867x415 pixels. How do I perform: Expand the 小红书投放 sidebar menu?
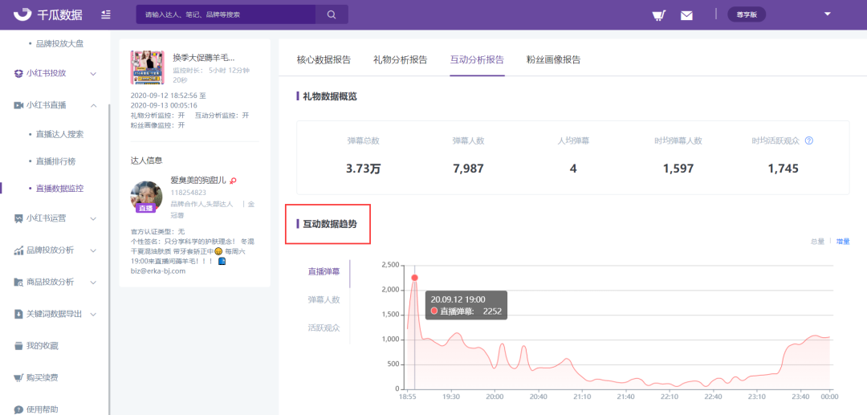(x=55, y=73)
